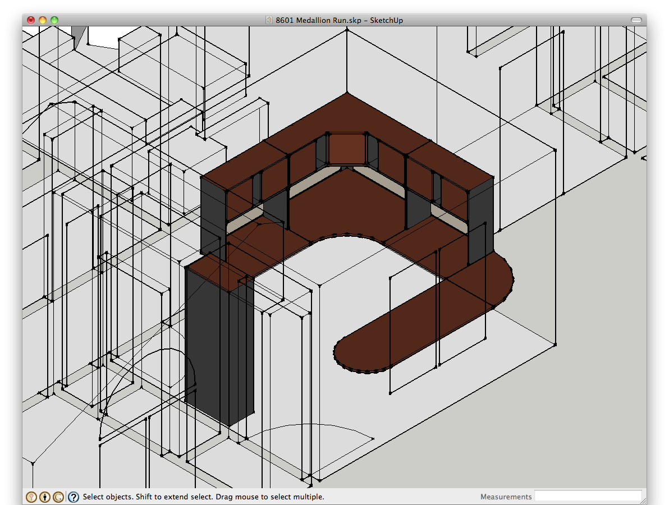The image size is (669, 505).
Task: Close the SketchUp window with the red button
Action: point(31,20)
